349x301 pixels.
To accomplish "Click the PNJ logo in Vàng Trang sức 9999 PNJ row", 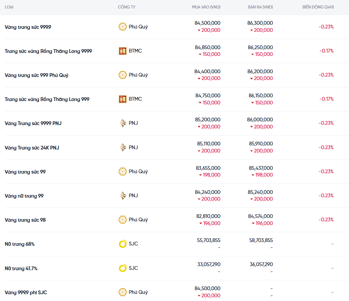I will click(123, 123).
